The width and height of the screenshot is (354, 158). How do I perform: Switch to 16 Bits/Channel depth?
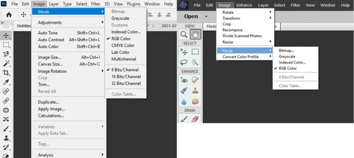(x=126, y=77)
